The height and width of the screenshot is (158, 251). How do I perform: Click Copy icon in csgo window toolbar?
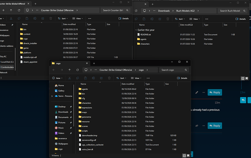tap(77, 78)
